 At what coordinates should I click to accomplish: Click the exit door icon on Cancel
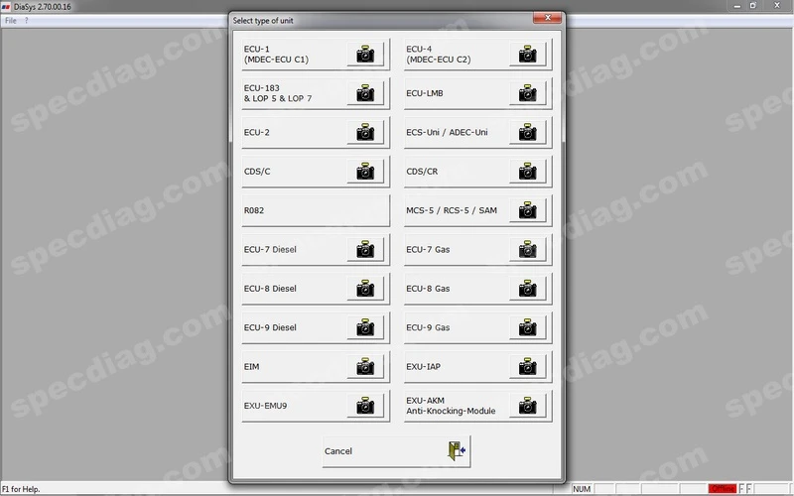click(457, 451)
